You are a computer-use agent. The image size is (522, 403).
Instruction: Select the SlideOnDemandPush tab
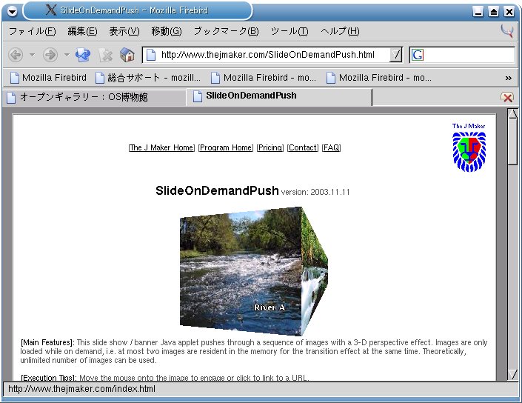pyautogui.click(x=279, y=96)
